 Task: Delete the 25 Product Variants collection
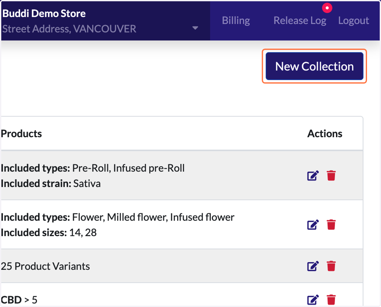tap(331, 266)
